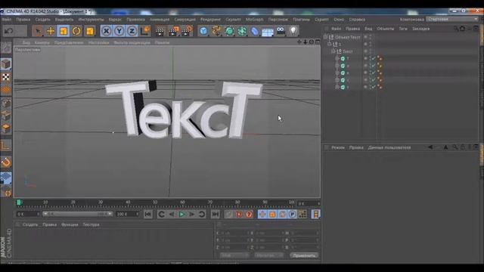Select the Move tool cross icon

pos(51,31)
